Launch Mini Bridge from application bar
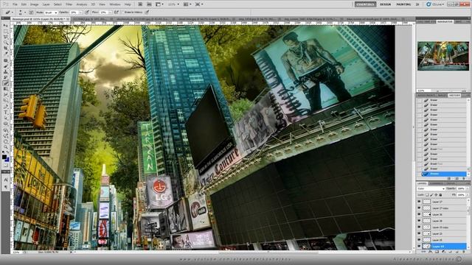The width and height of the screenshot is (472, 265). pyautogui.click(x=149, y=4)
